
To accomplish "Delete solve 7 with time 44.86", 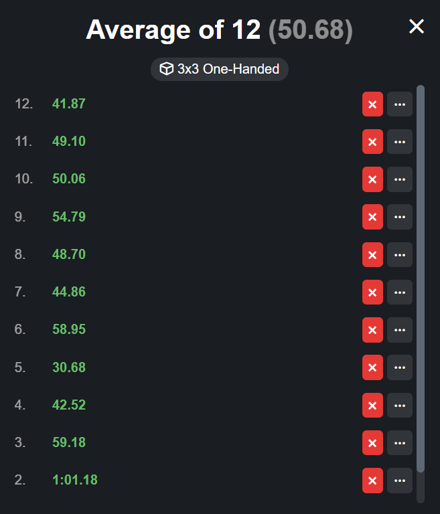I will 372,292.
